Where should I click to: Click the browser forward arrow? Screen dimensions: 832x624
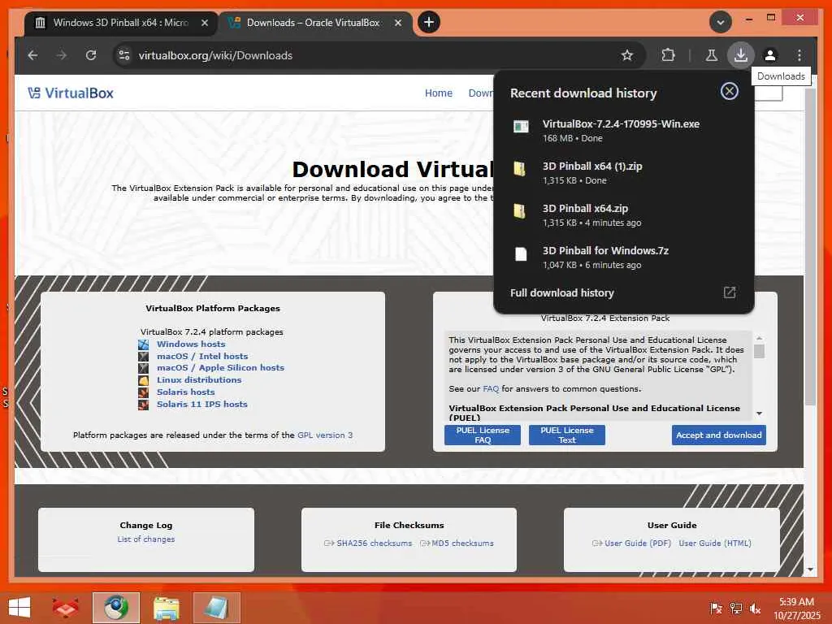coord(62,55)
